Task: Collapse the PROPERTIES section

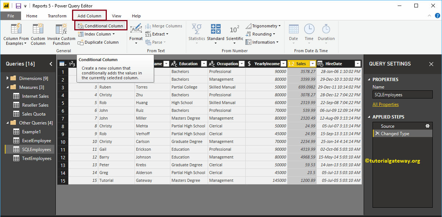Action: coord(369,80)
